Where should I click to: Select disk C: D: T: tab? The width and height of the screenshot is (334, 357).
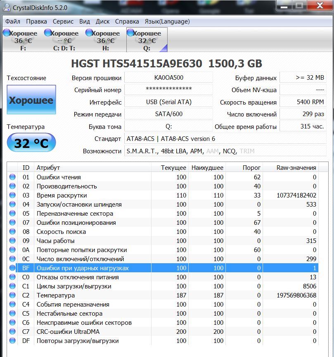click(64, 40)
